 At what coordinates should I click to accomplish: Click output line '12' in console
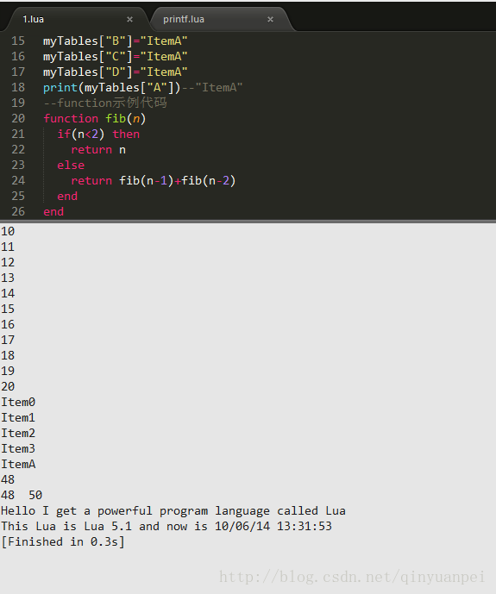[8, 263]
